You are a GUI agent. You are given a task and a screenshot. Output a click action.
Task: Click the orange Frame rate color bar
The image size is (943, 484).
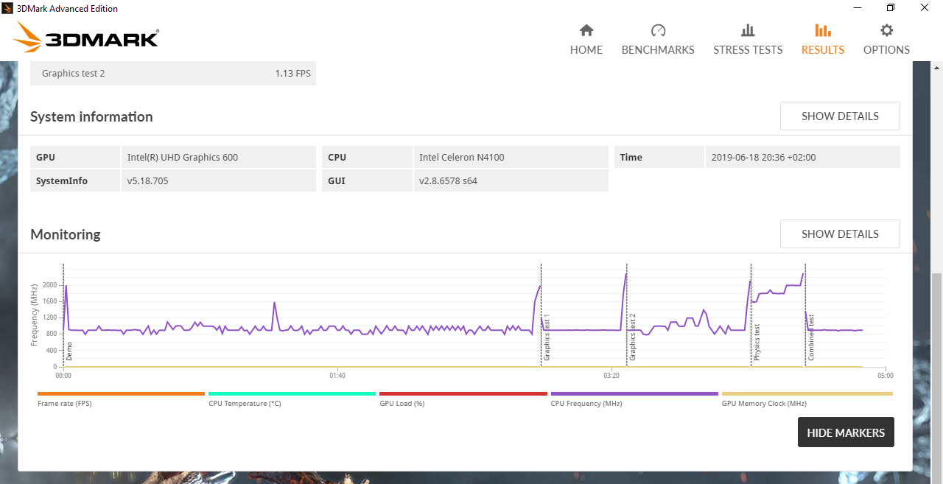(121, 394)
